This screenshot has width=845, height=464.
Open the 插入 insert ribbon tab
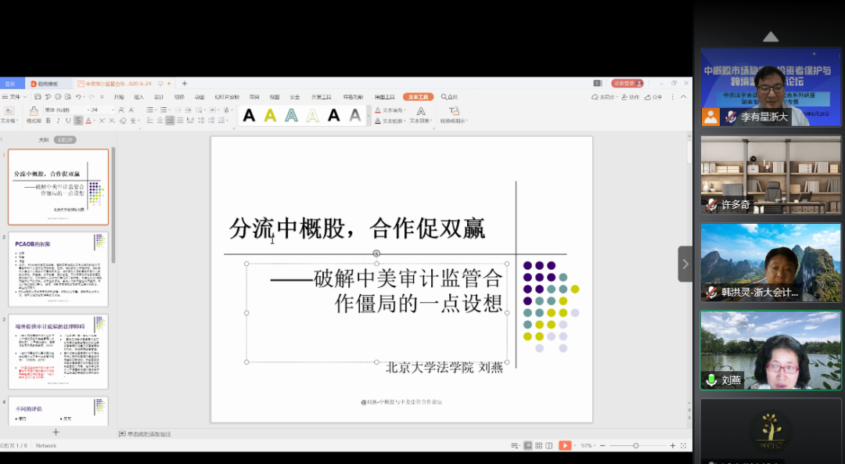coord(139,97)
